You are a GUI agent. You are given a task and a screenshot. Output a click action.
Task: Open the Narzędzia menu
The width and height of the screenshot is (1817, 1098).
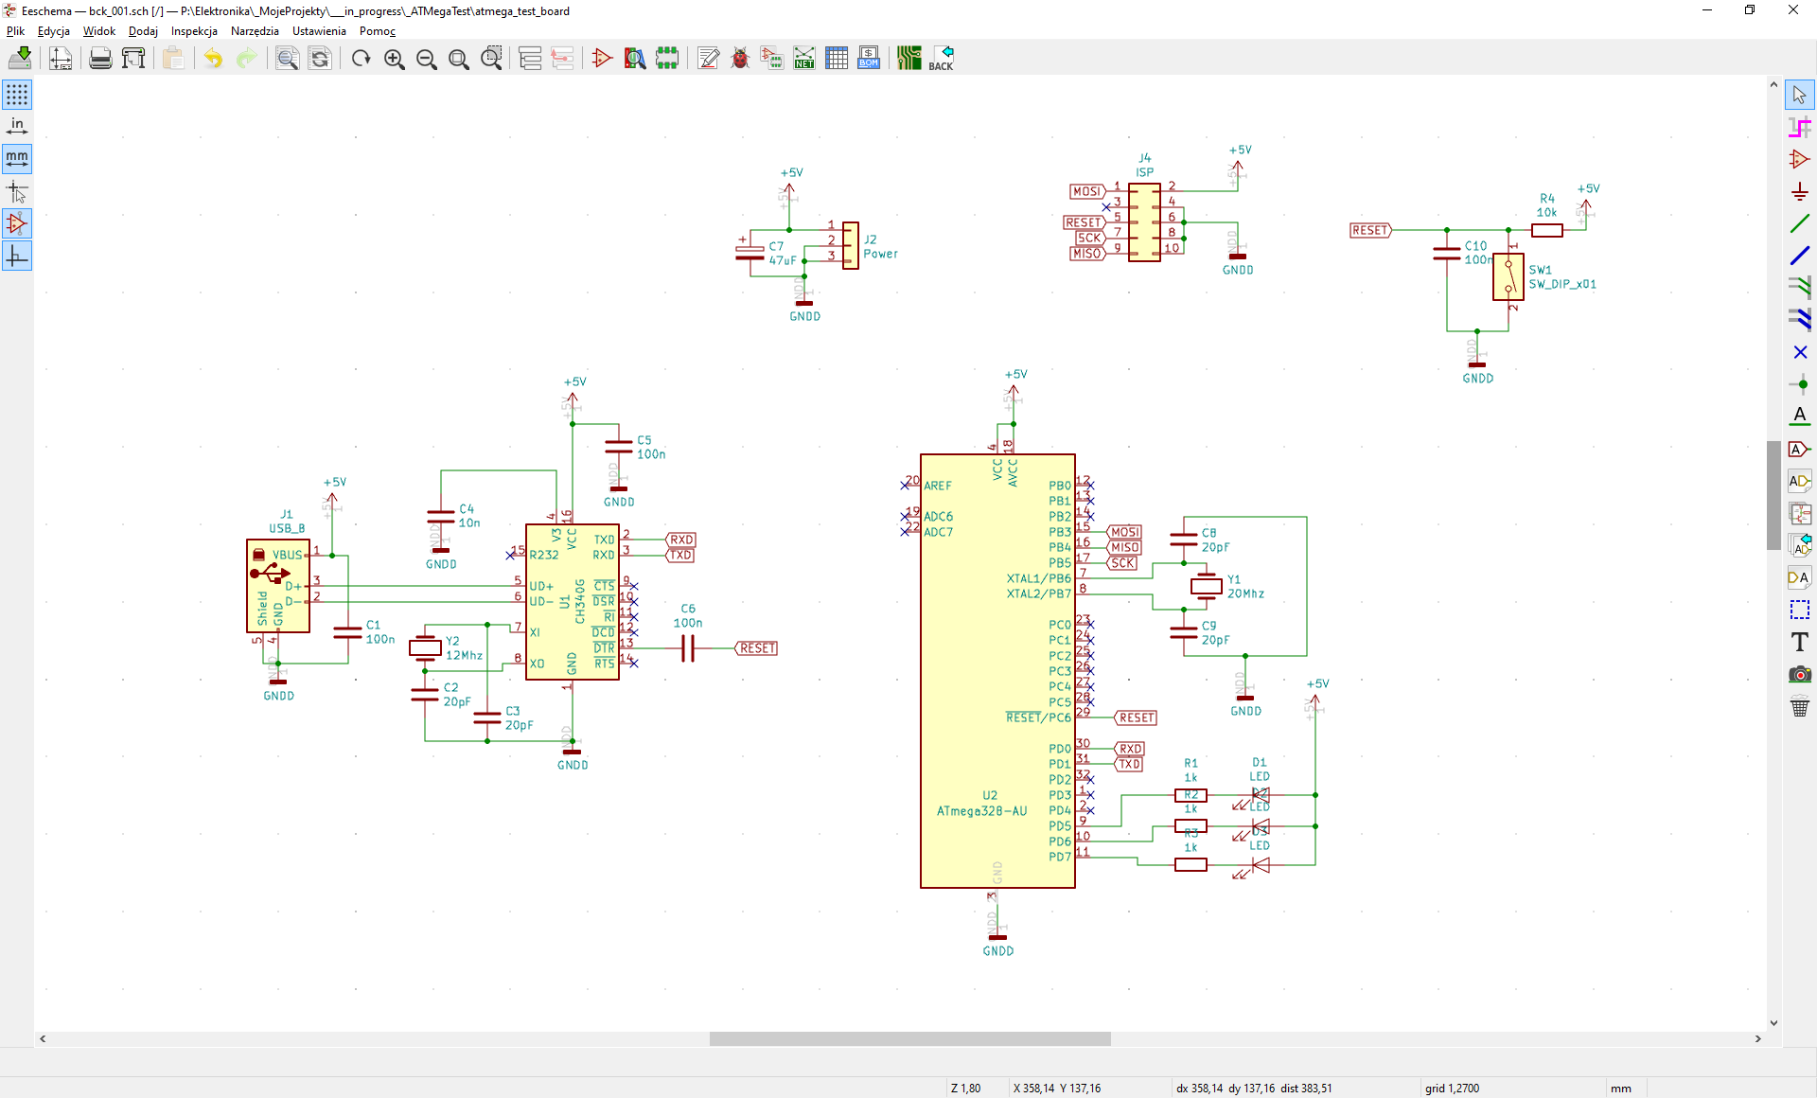[x=255, y=31]
